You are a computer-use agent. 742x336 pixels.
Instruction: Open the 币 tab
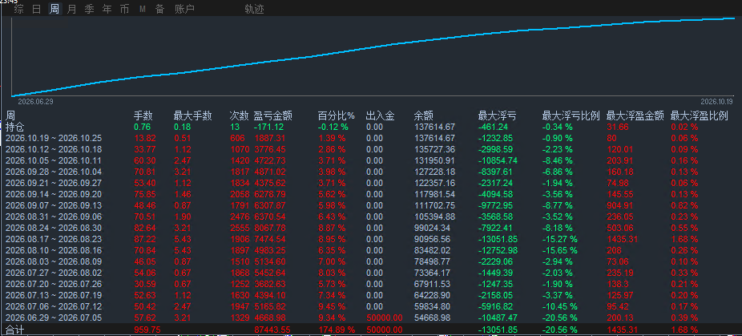124,9
